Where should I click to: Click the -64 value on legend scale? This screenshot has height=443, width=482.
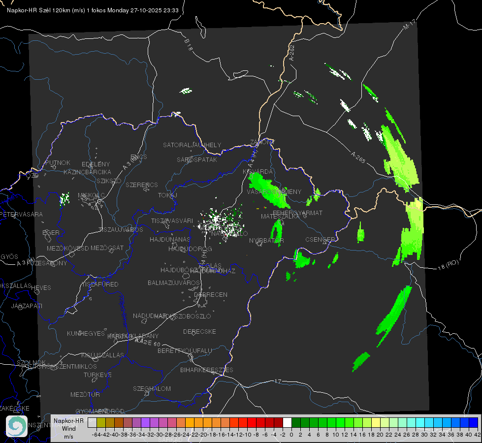tap(96, 435)
